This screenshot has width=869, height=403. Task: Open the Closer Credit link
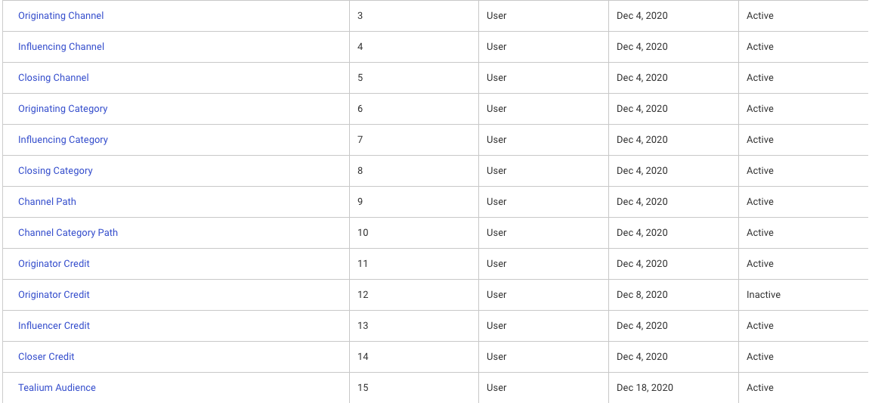(46, 357)
